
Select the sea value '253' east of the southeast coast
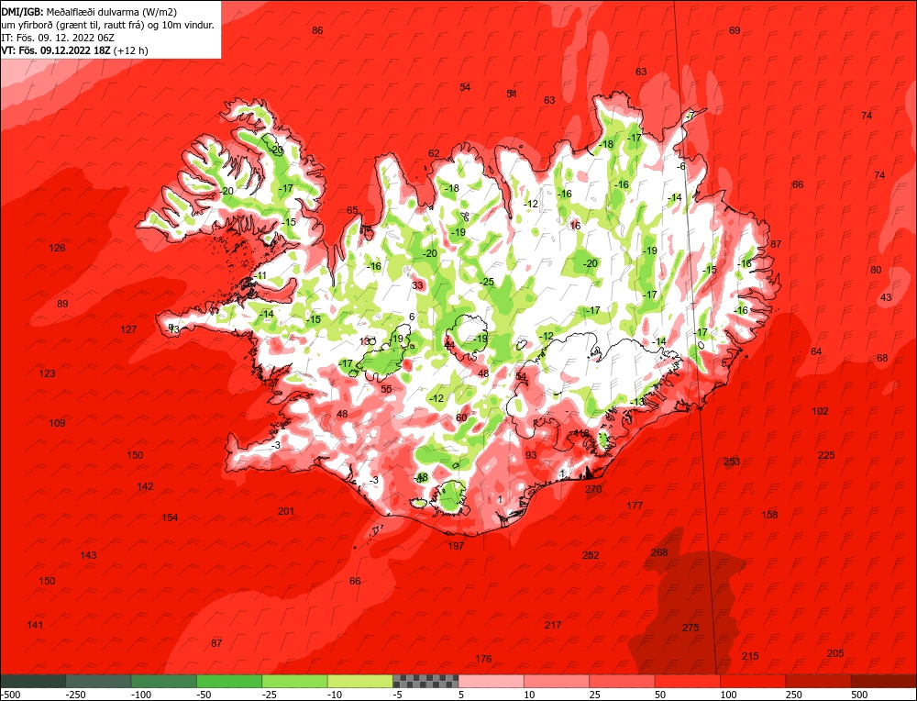click(x=732, y=462)
